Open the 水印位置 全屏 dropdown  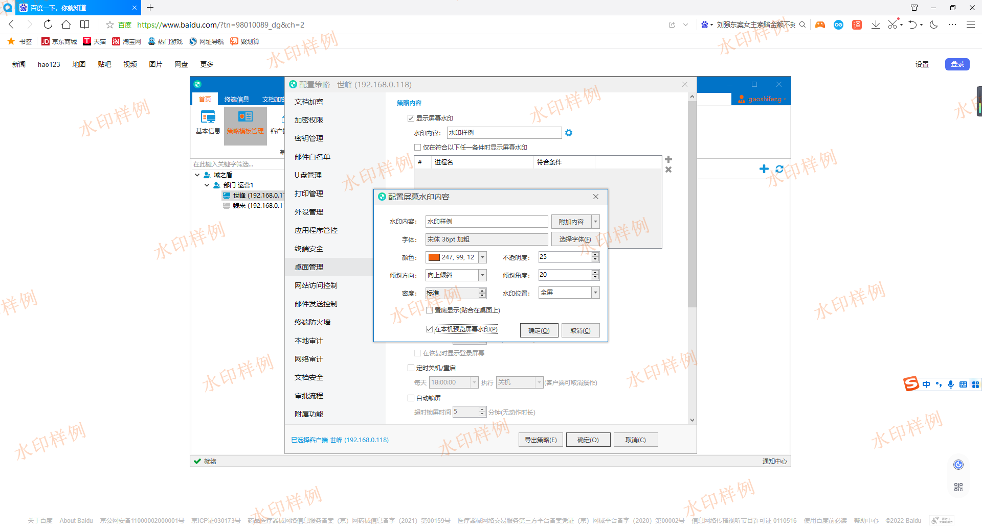595,293
